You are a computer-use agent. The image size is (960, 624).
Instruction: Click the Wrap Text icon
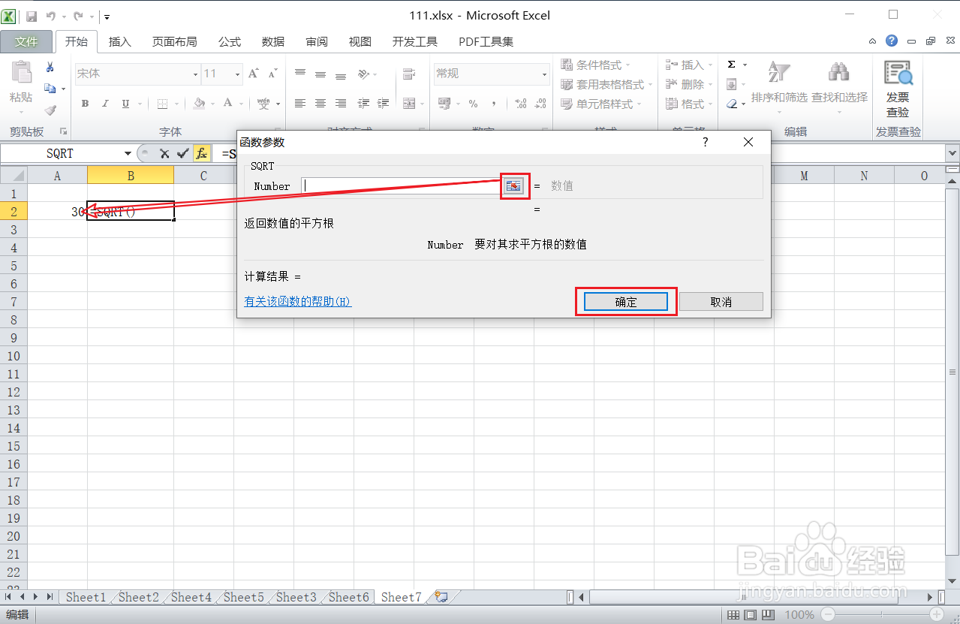(x=409, y=74)
